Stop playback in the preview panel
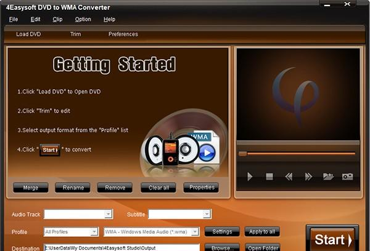The width and height of the screenshot is (370, 251). pyautogui.click(x=269, y=177)
